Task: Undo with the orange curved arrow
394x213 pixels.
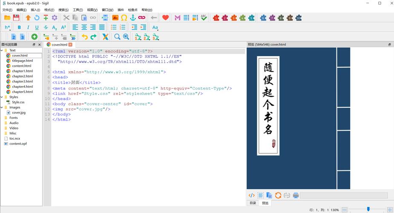Action: (85, 37)
